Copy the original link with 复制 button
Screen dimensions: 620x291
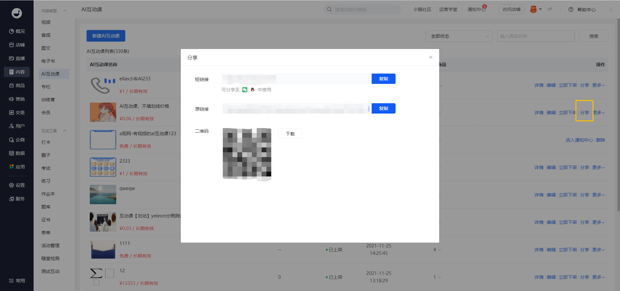pos(383,108)
